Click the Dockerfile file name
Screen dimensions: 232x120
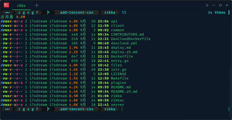[x=122, y=56]
